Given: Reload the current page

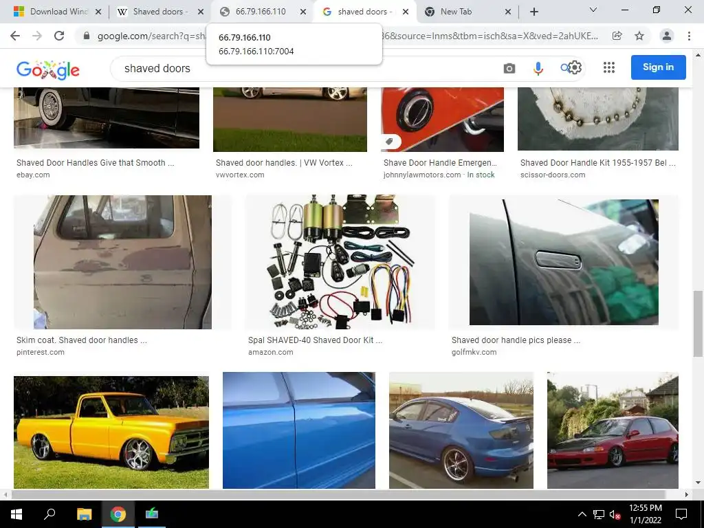Looking at the screenshot, I should (59, 36).
